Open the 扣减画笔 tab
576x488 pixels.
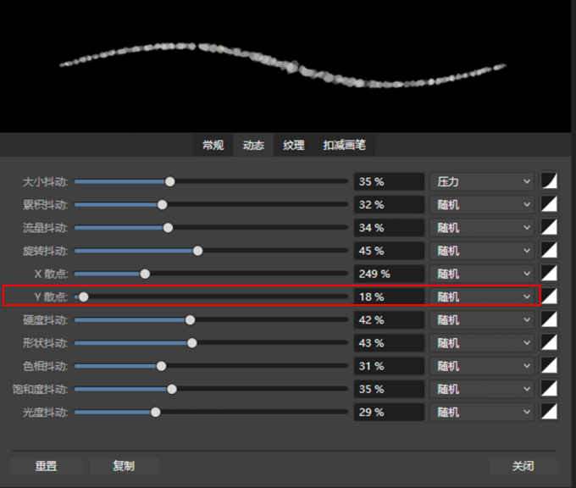[344, 145]
